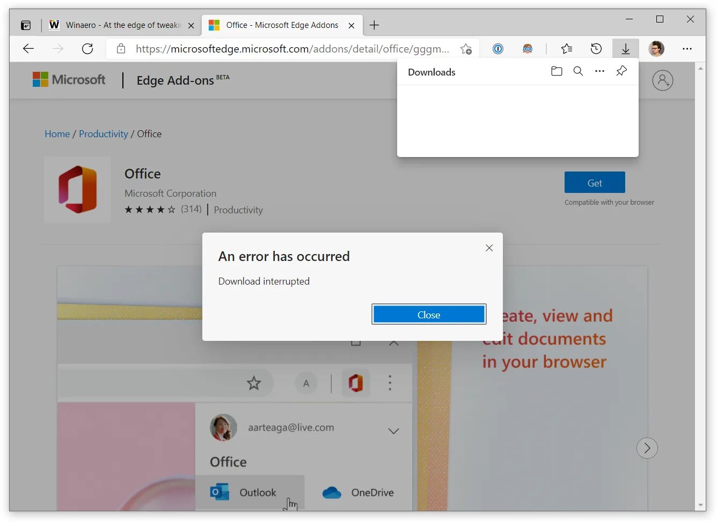Pin the Downloads panel
Screen dimensions: 717x522
pyautogui.click(x=621, y=71)
